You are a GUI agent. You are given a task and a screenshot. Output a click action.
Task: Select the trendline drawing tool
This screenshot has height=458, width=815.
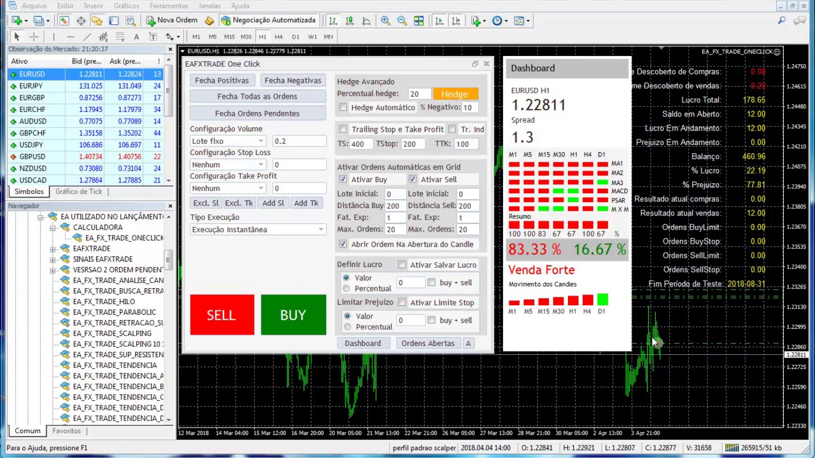tap(87, 36)
